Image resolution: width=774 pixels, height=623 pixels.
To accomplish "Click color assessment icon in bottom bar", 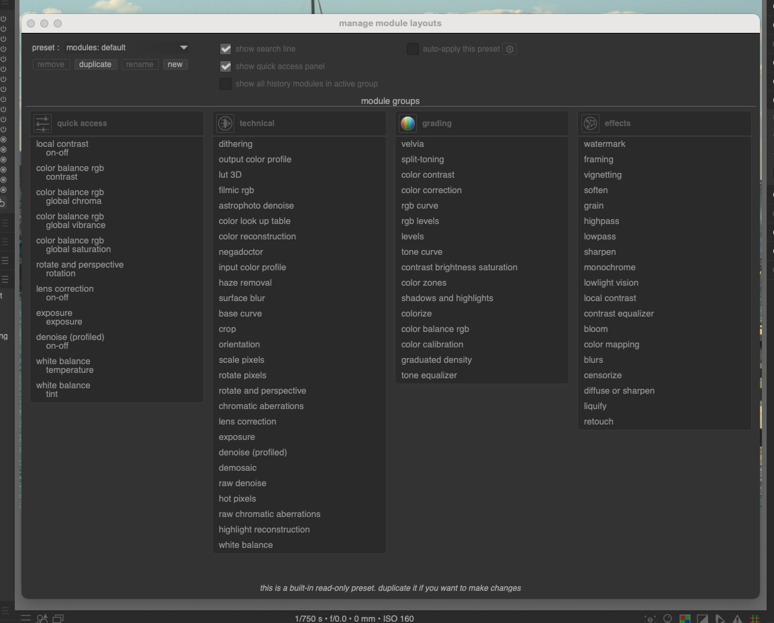I will (x=668, y=618).
